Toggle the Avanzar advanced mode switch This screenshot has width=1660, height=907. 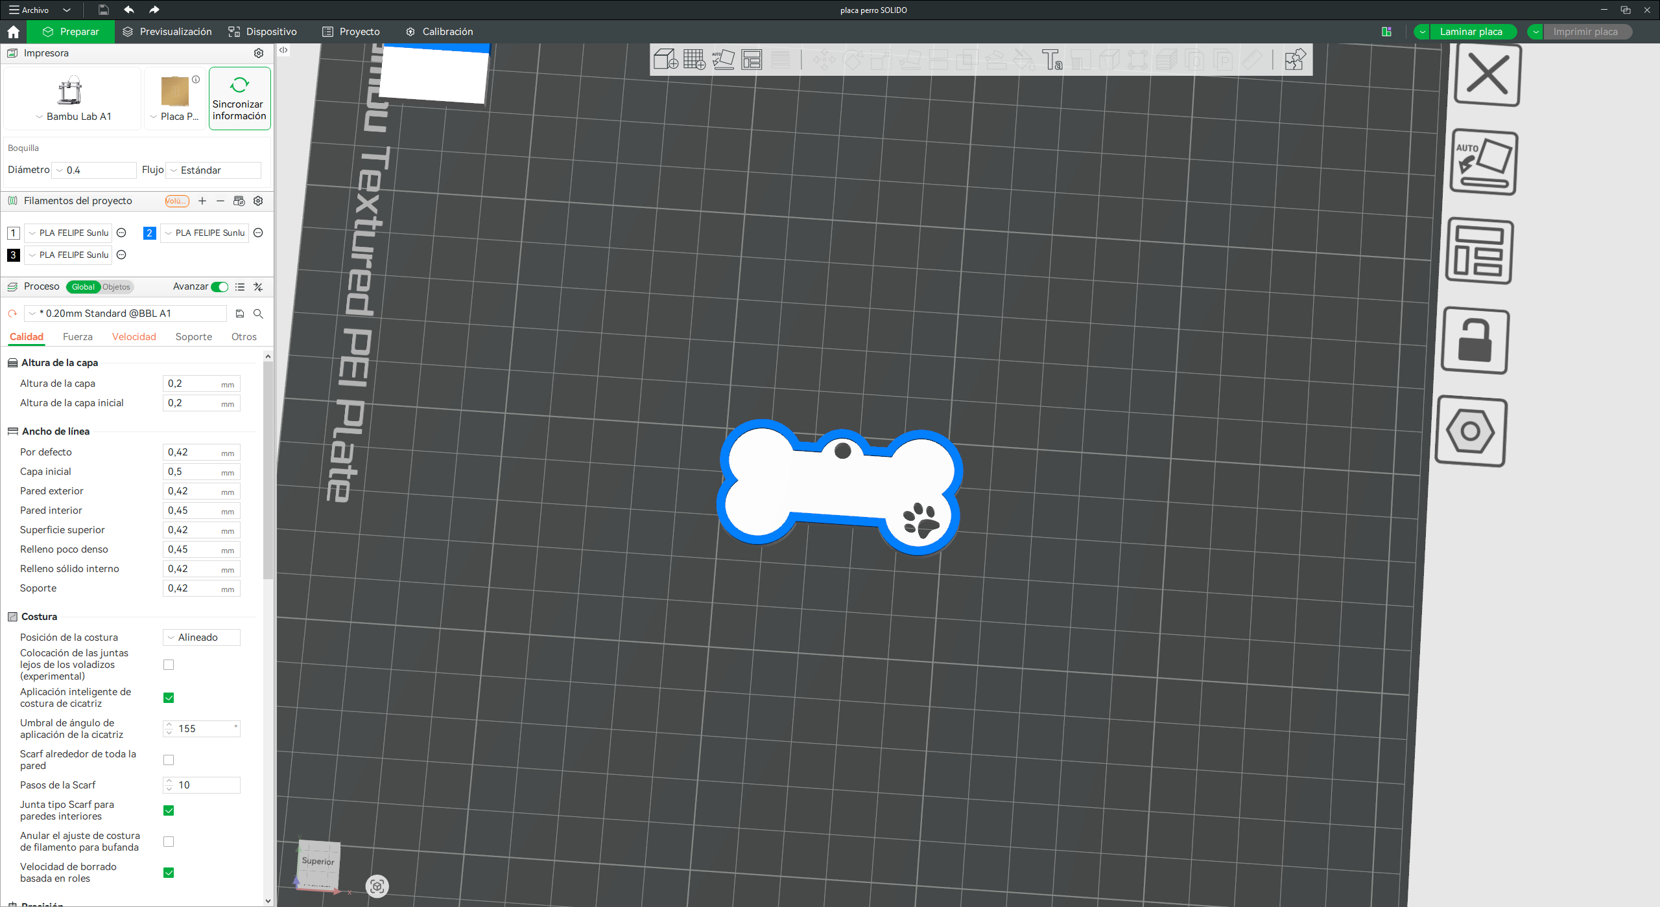(220, 287)
